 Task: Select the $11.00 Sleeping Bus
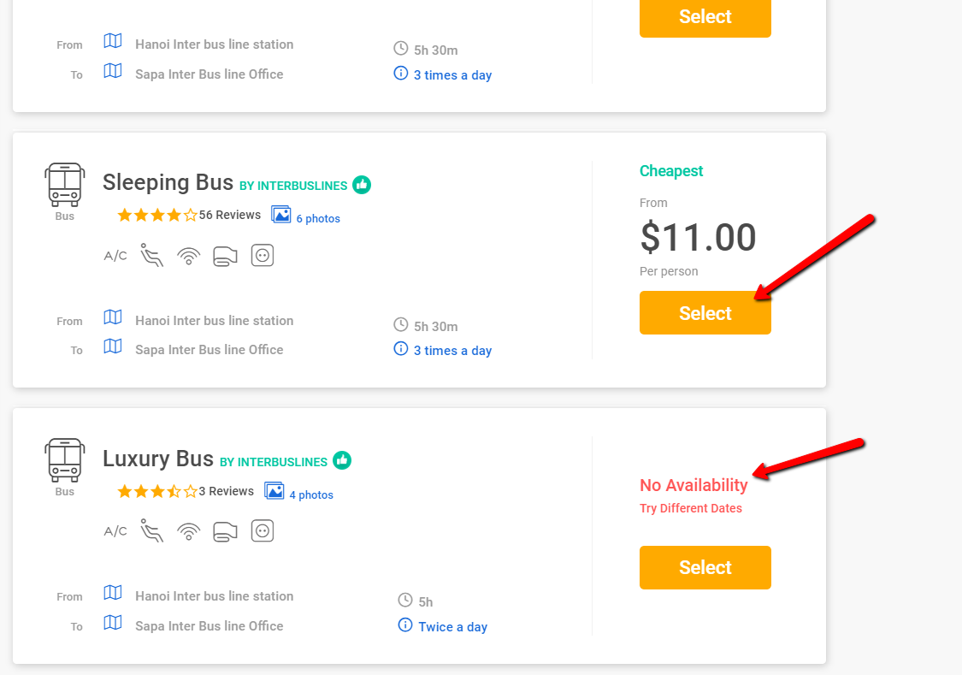point(705,313)
